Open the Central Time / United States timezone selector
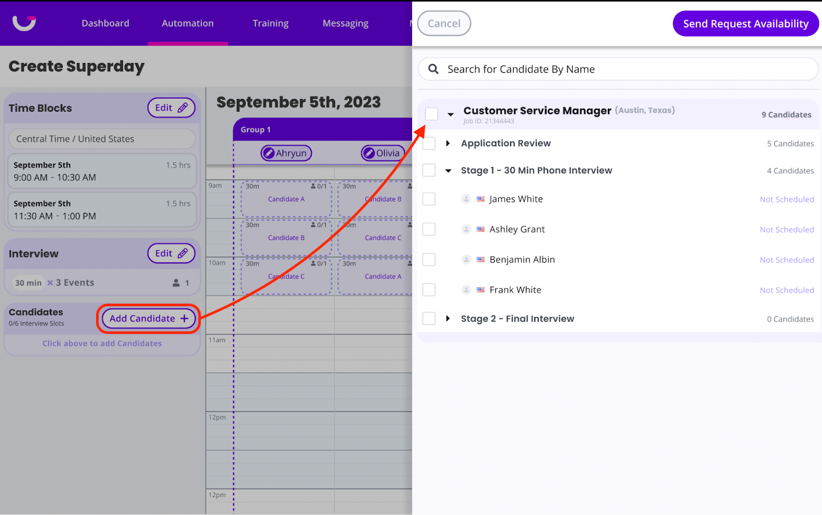 click(x=102, y=139)
